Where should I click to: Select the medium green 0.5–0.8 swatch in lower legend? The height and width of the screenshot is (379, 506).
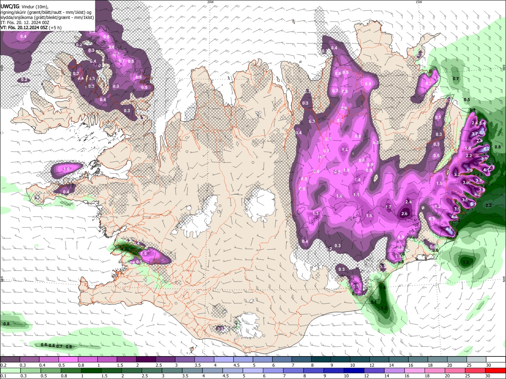coord(51,370)
